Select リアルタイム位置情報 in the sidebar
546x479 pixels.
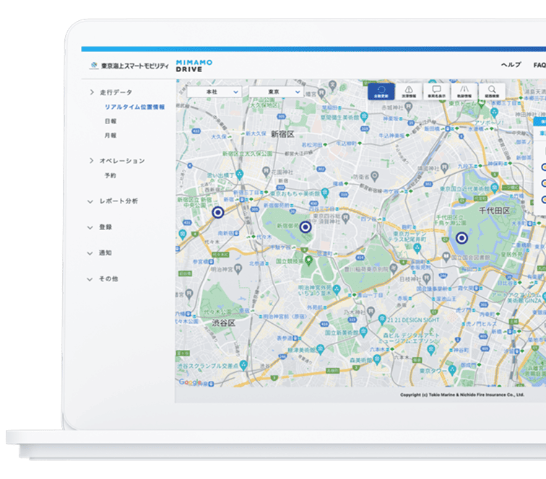point(134,107)
